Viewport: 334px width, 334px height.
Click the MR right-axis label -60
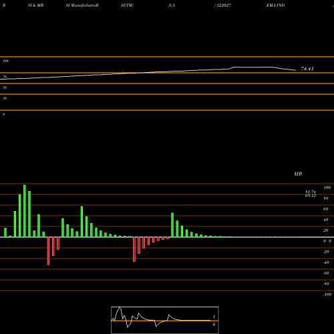pos(326,273)
